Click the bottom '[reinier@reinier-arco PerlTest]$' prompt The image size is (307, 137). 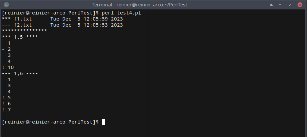point(50,122)
